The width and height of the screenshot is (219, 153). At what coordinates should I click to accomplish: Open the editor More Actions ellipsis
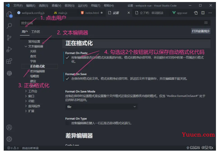point(210,13)
